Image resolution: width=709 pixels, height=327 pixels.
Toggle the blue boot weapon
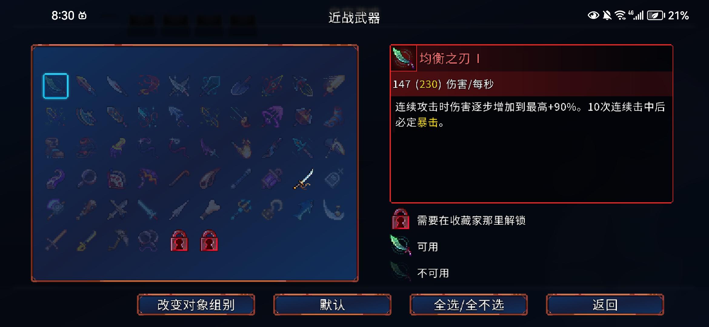point(334,117)
